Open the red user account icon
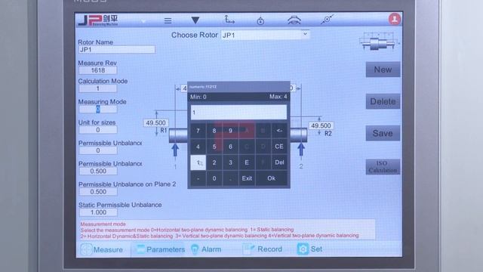This screenshot has width=483, height=272. pyautogui.click(x=394, y=19)
